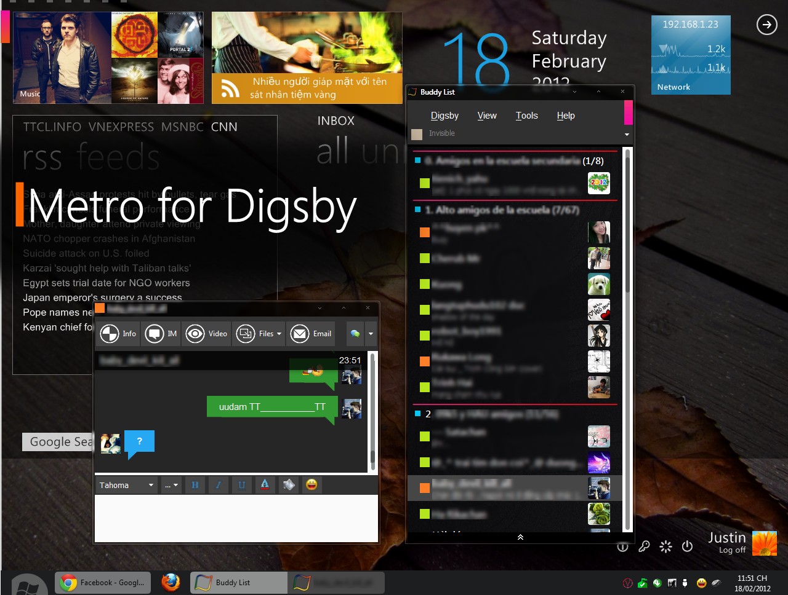The height and width of the screenshot is (595, 788).
Task: Click the mouse tray icon
Action: (x=716, y=583)
